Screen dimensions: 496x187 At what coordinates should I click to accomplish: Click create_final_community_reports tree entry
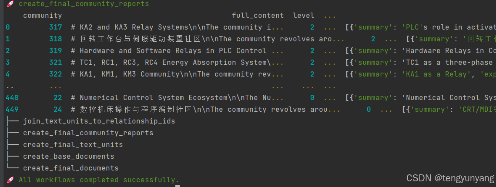point(88,133)
